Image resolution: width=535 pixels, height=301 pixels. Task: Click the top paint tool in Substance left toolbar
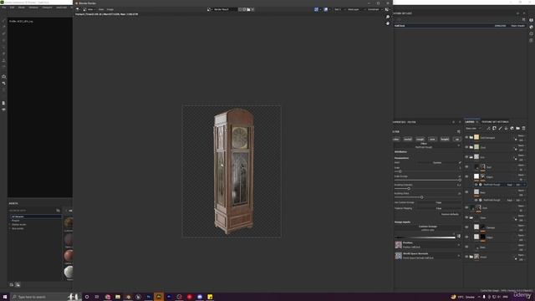click(3, 20)
